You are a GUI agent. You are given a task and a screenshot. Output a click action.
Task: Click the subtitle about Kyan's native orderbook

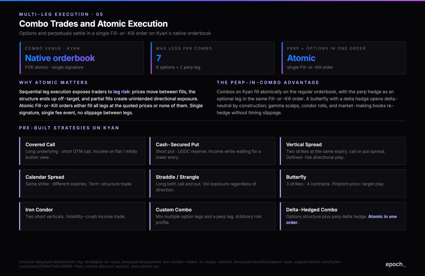115,33
